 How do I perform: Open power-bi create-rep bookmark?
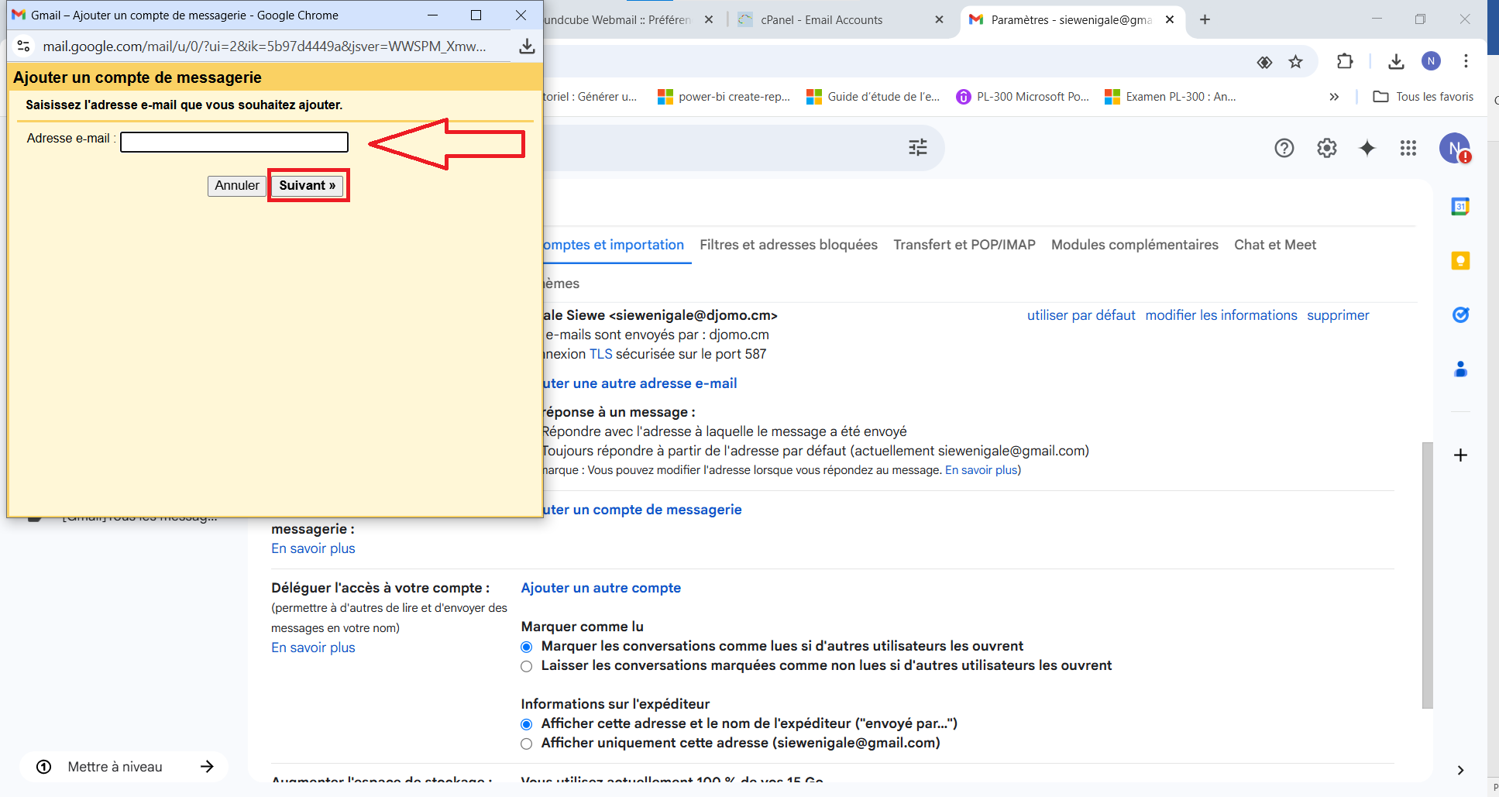tap(724, 97)
